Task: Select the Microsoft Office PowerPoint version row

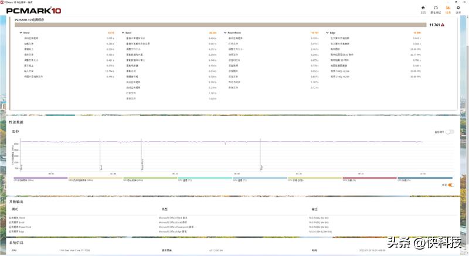Action: point(233,227)
